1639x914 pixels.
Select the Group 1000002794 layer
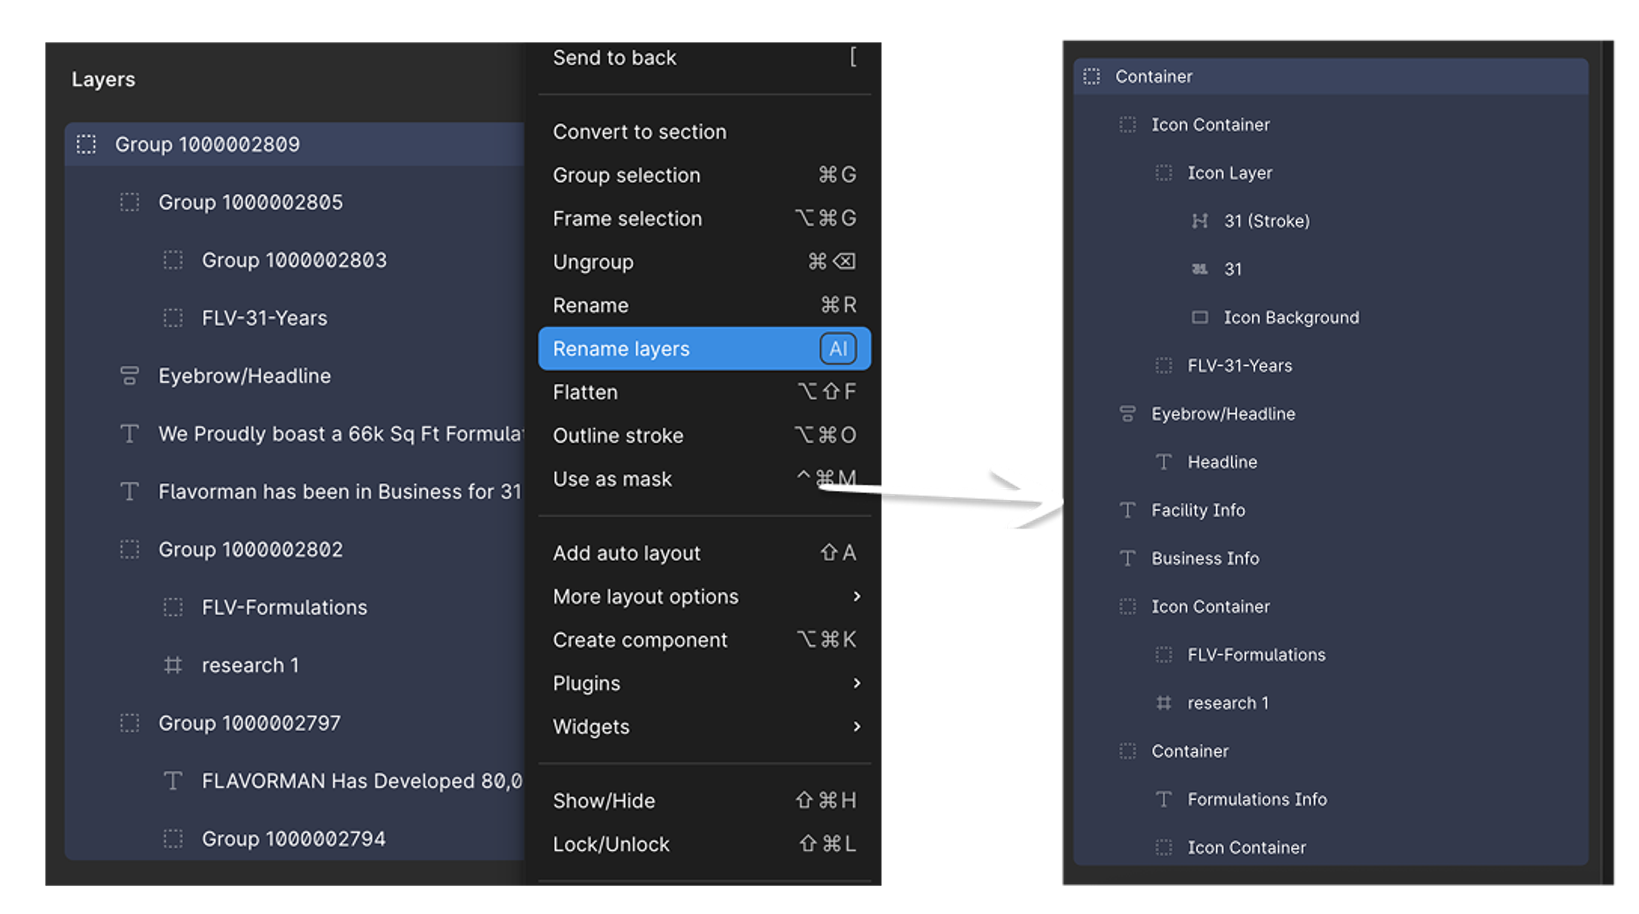(x=295, y=839)
